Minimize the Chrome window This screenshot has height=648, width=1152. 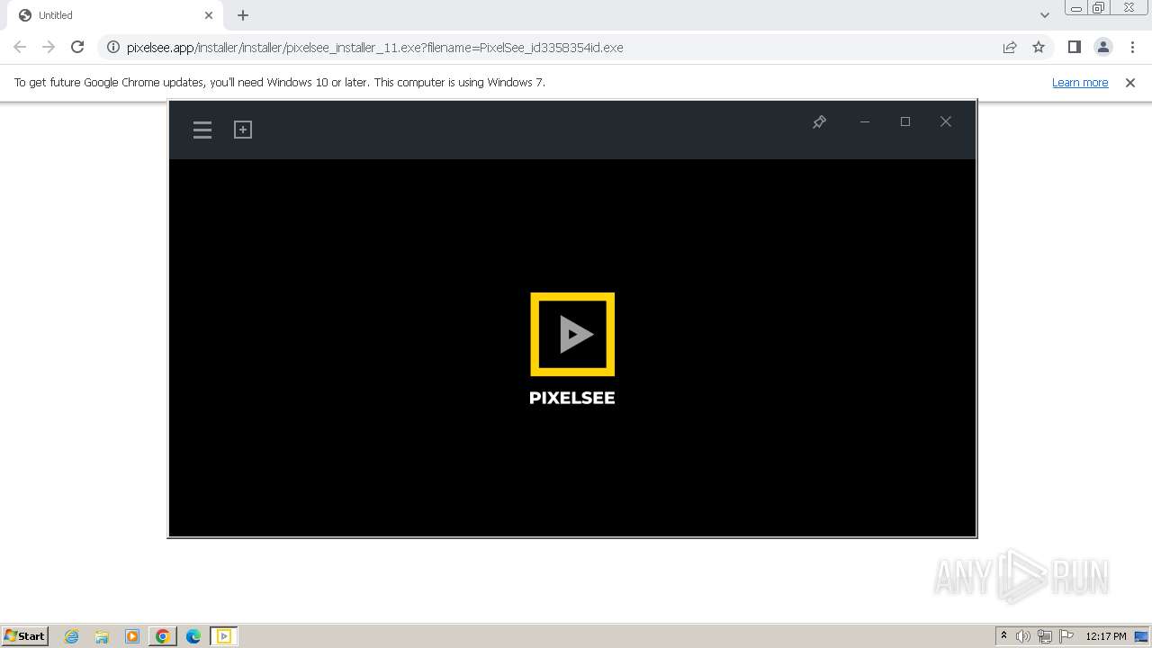[1076, 8]
